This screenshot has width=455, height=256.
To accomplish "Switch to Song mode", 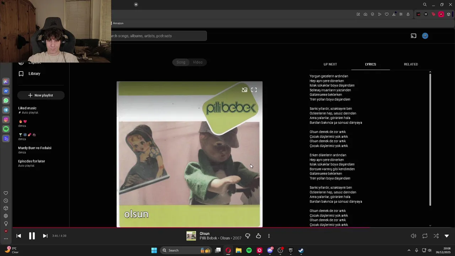I will click(x=181, y=62).
